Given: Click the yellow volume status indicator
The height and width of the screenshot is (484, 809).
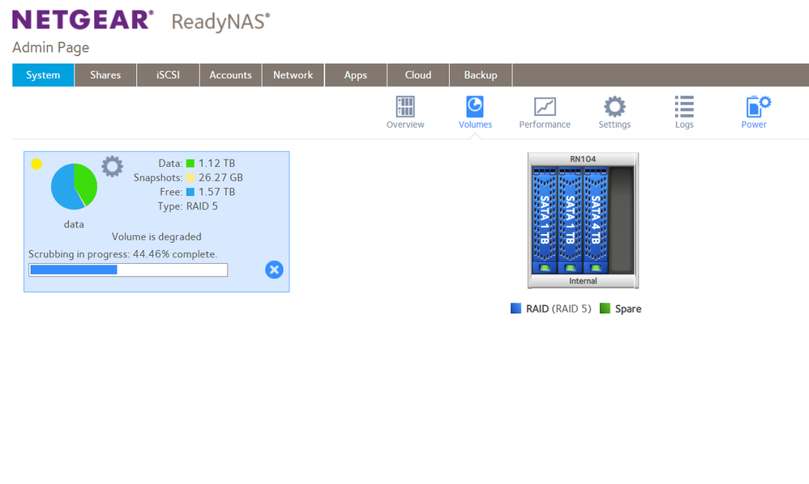Looking at the screenshot, I should click(x=36, y=164).
